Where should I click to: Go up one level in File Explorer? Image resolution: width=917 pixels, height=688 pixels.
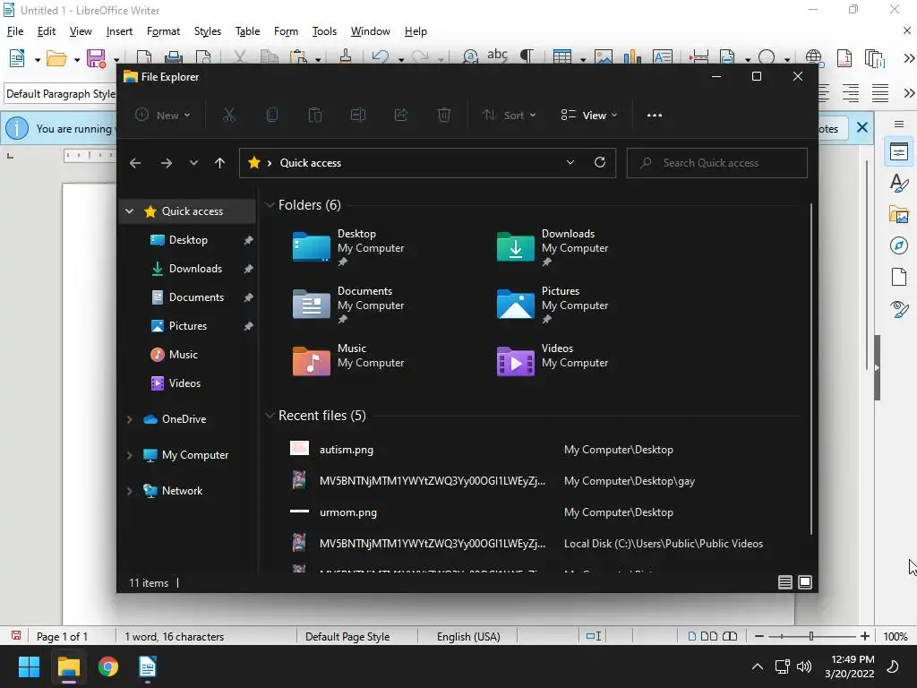(x=220, y=163)
